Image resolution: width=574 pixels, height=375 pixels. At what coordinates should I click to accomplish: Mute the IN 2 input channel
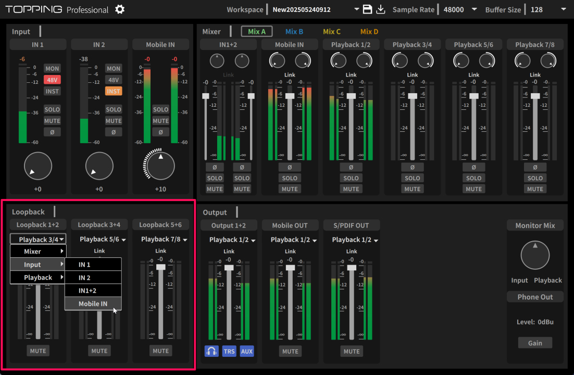(114, 121)
